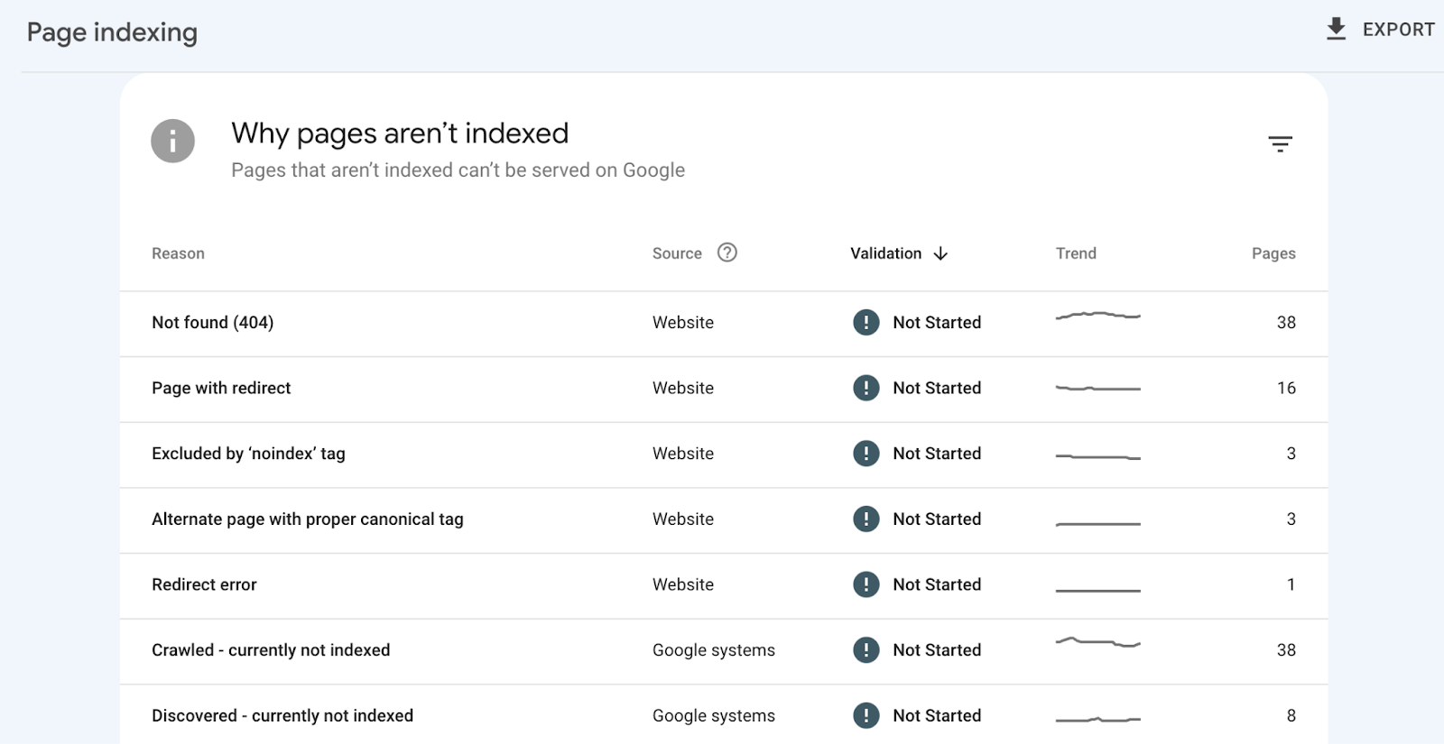Image resolution: width=1444 pixels, height=744 pixels.
Task: Click Google systems source in Discovered row
Action: tap(714, 716)
